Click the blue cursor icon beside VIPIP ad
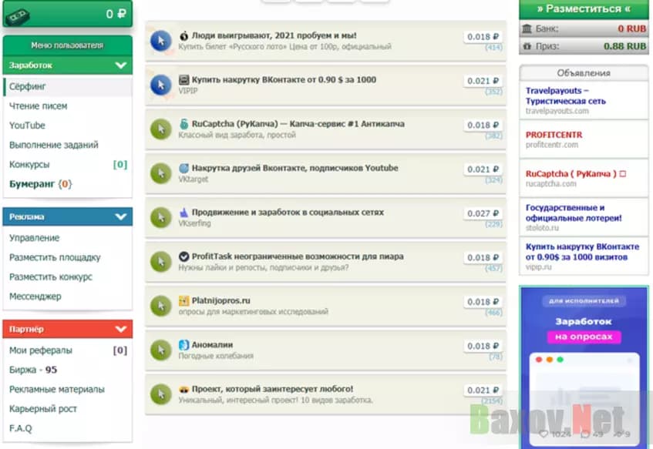Screen dimensions: 653x449 tap(160, 85)
